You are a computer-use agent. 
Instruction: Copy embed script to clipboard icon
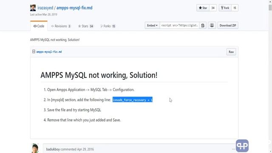(203, 25)
